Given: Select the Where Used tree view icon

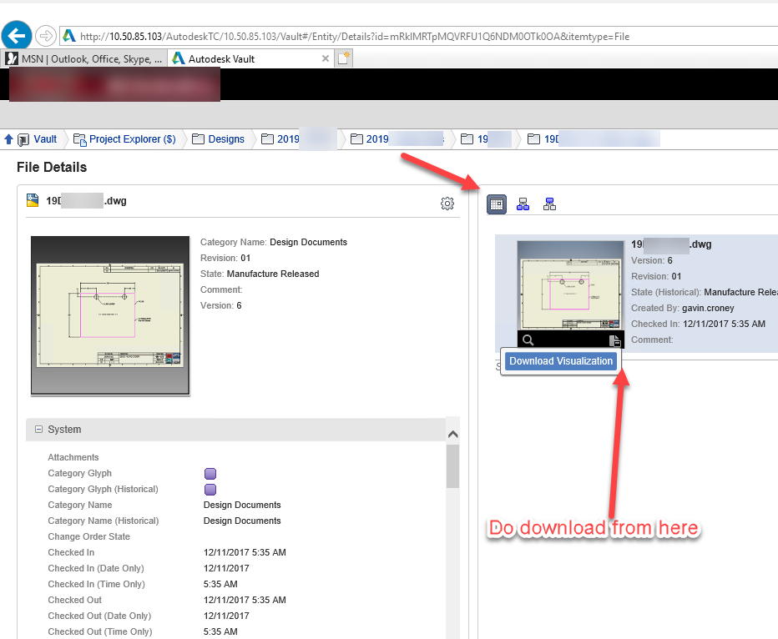Looking at the screenshot, I should point(549,204).
